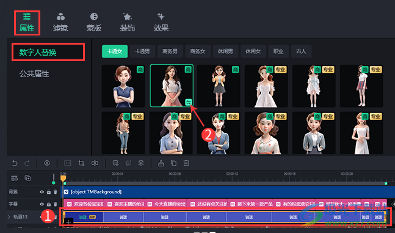Choose the selected avatar with the pink skirt
This screenshot has height=233, width=395.
pyautogui.click(x=172, y=86)
